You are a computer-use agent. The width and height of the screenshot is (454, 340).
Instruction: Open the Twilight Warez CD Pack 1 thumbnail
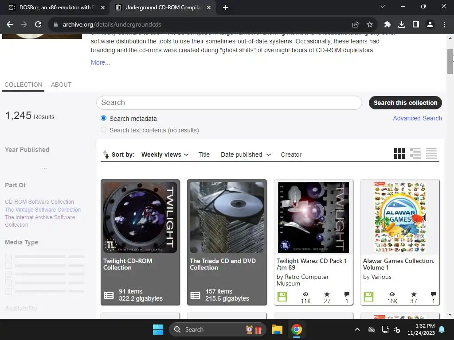point(313,217)
